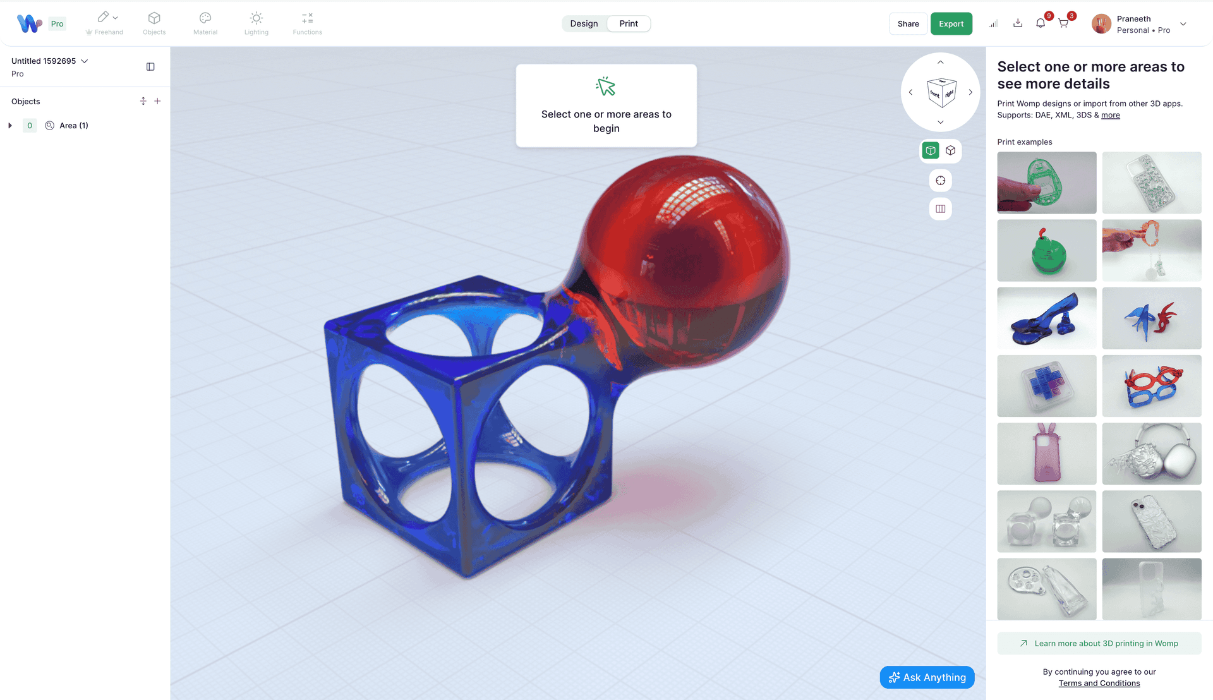Switch to the Design tab
This screenshot has height=700, width=1213.
tap(583, 23)
